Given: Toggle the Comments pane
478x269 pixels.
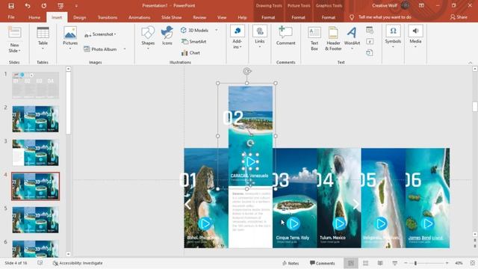Looking at the screenshot, I should coord(322,263).
